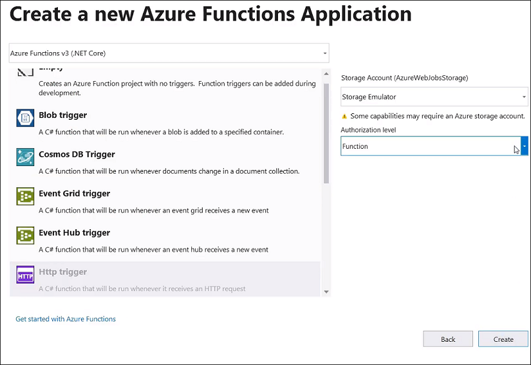Image resolution: width=531 pixels, height=365 pixels.
Task: Click the Create button
Action: click(x=503, y=339)
